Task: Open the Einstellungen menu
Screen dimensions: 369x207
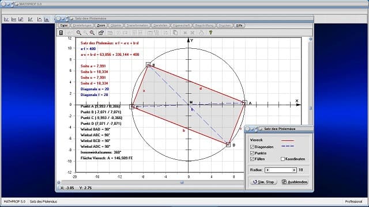Action: coord(82,25)
